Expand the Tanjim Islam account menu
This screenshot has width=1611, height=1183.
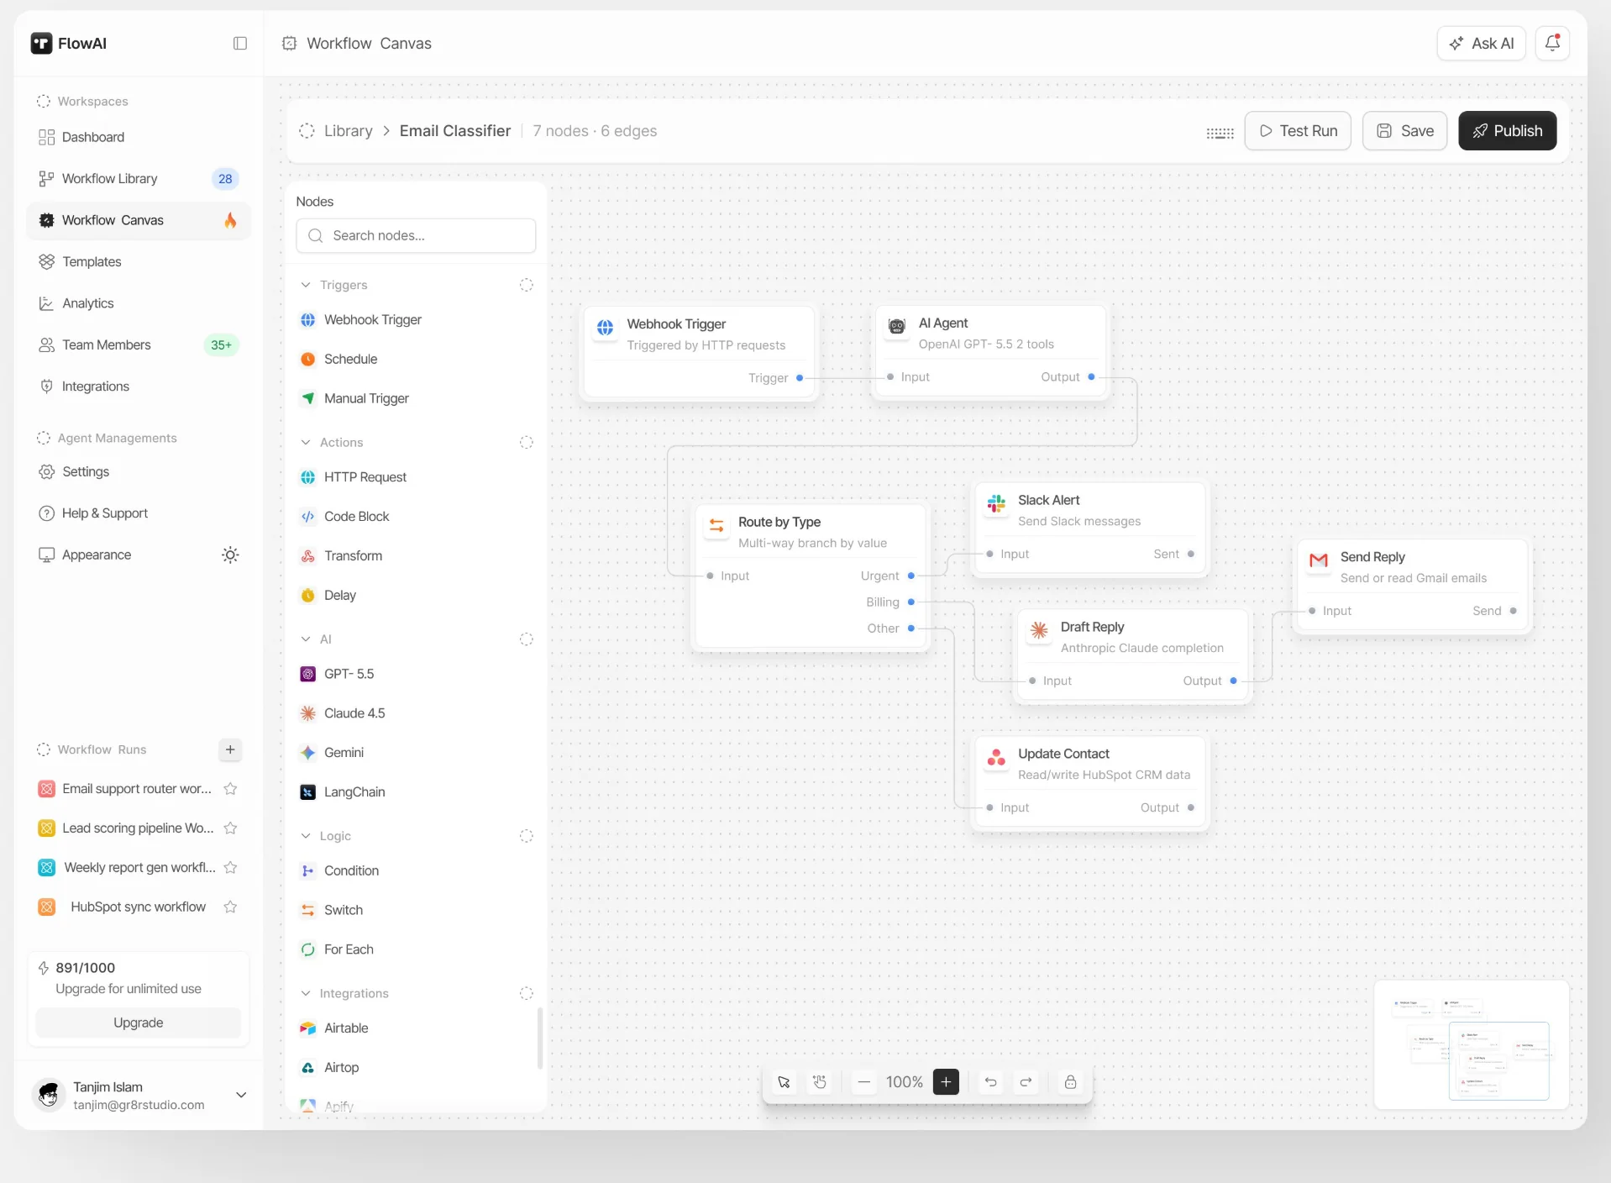pos(241,1095)
